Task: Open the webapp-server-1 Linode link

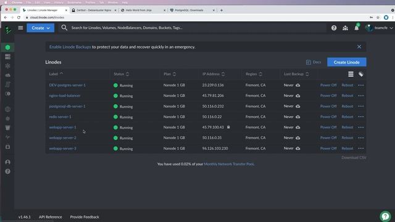Action: coord(62,128)
